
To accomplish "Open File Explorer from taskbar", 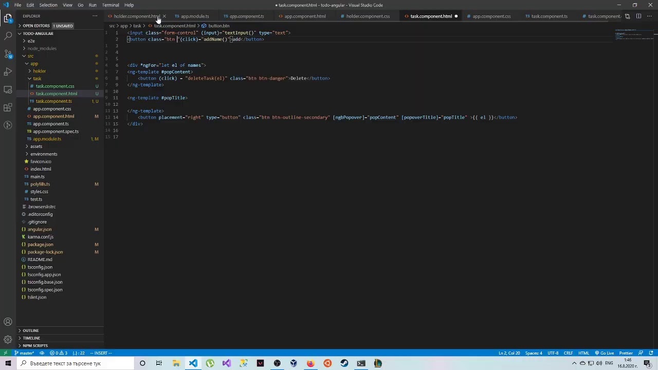I will click(176, 363).
